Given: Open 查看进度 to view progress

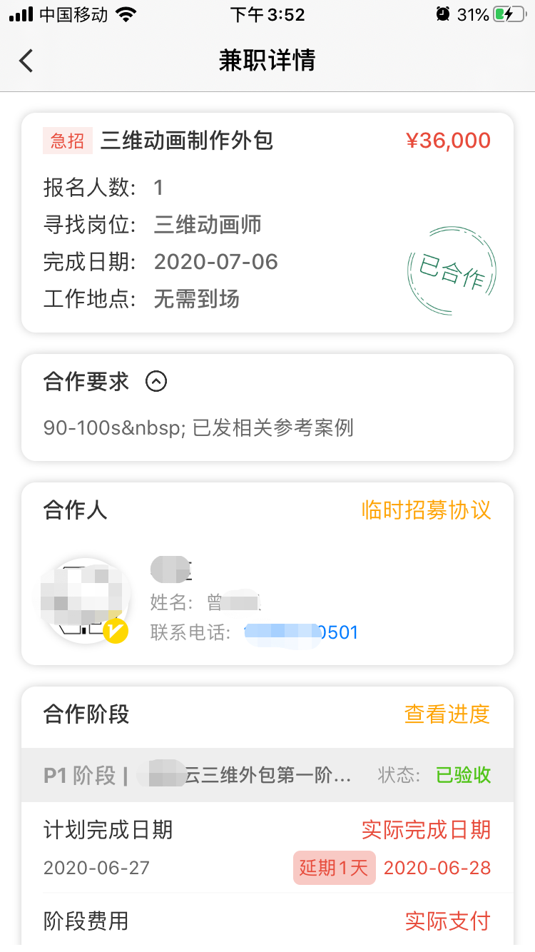Looking at the screenshot, I should point(447,714).
